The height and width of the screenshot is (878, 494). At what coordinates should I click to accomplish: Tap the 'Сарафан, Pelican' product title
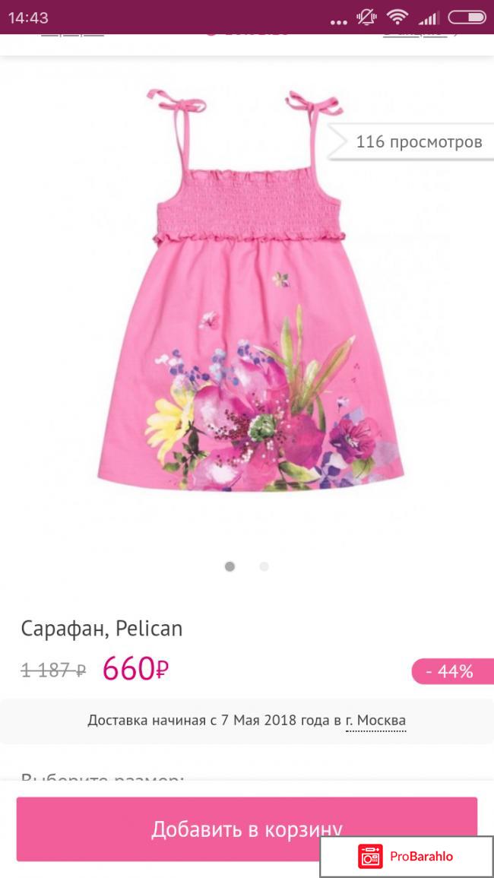tap(102, 629)
